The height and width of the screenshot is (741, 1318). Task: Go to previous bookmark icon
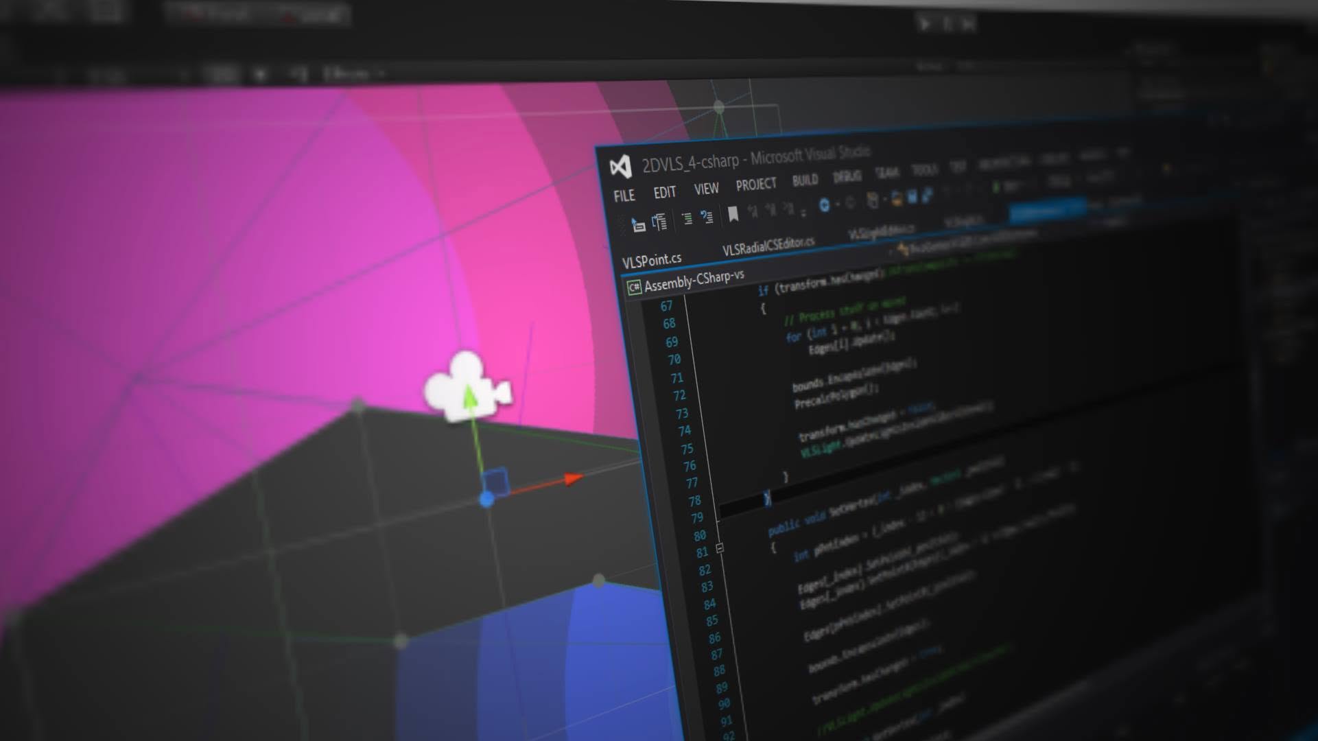tap(753, 211)
